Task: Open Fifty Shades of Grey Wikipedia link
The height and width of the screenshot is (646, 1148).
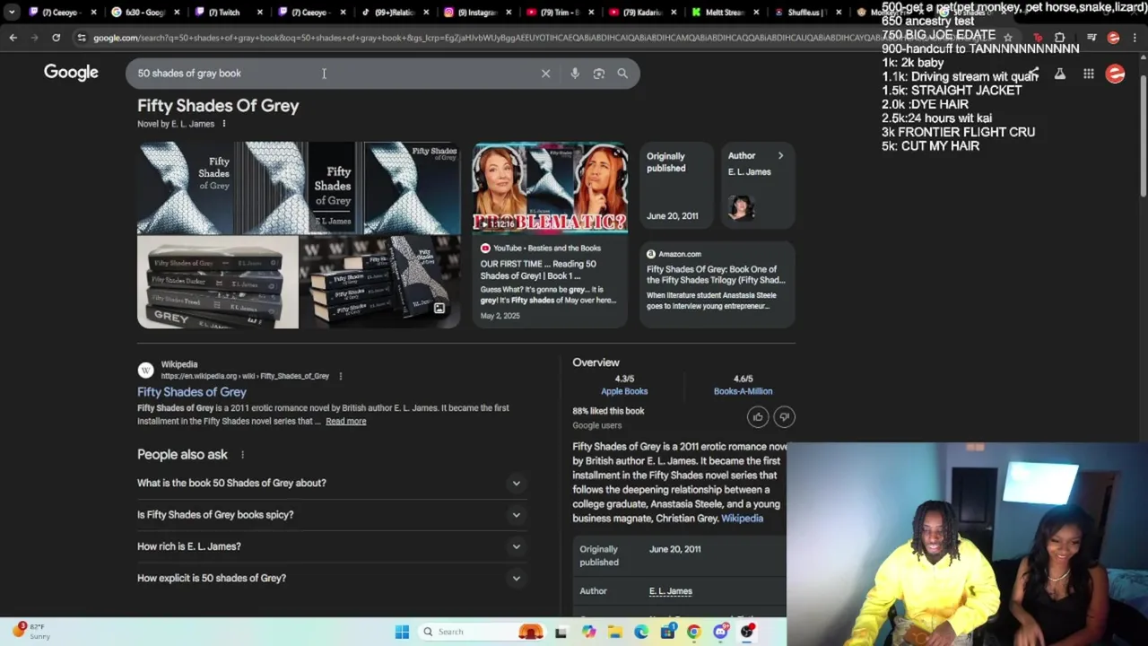Action: coord(192,392)
